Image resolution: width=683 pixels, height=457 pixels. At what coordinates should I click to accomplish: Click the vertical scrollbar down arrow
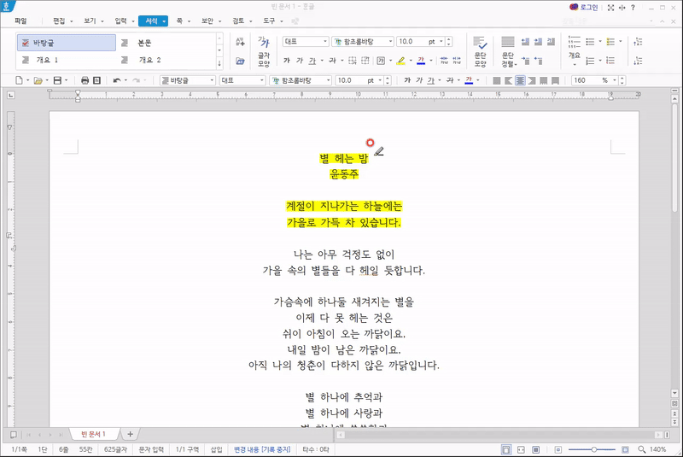[x=674, y=393]
